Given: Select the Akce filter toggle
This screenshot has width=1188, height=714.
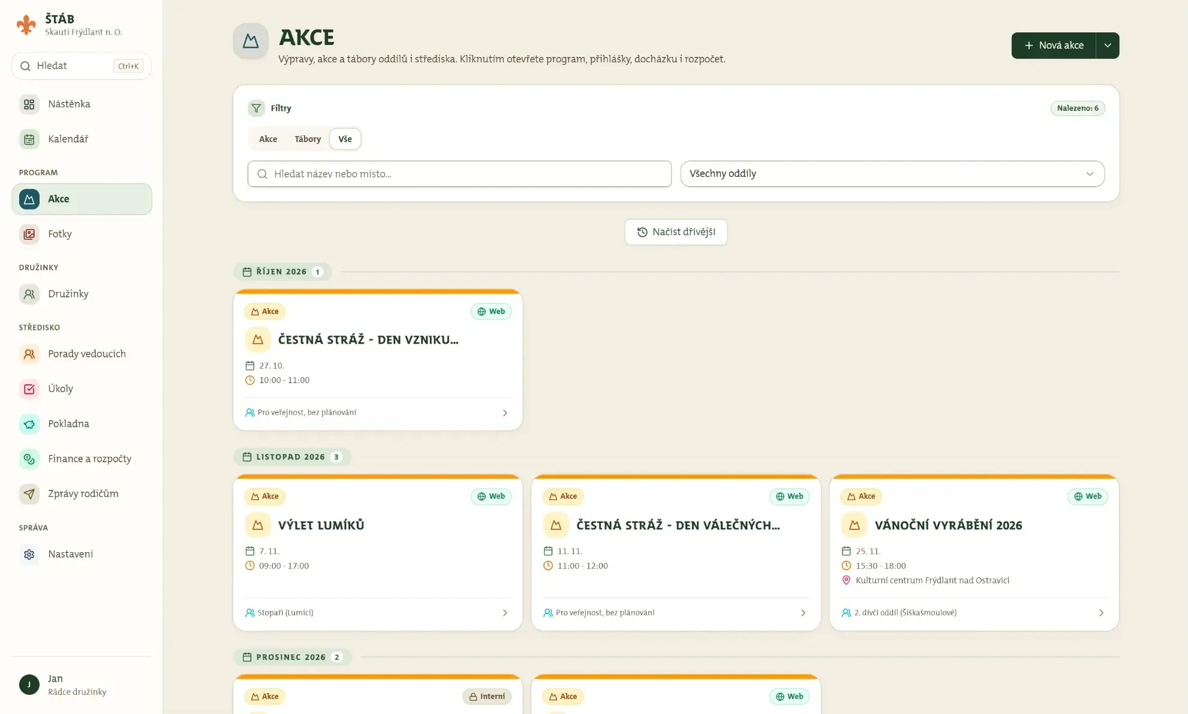Looking at the screenshot, I should [268, 139].
